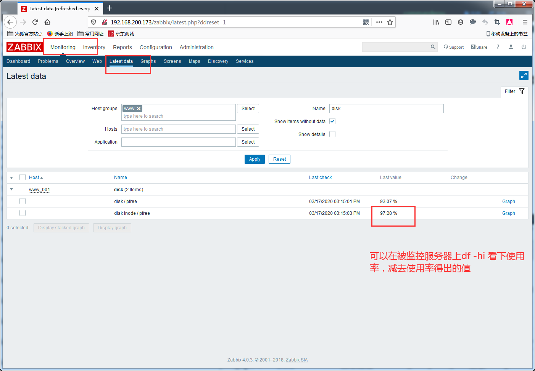Bookmark this page with star icon
This screenshot has height=371, width=535.
(390, 22)
